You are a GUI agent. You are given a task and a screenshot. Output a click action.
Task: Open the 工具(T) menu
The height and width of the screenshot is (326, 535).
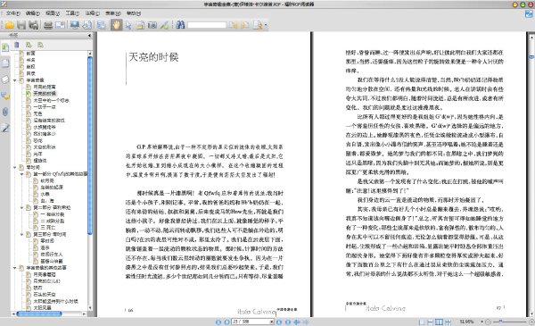pos(72,13)
